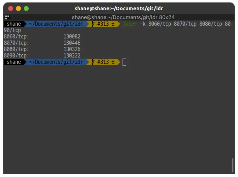Click the '8060/tcp:' output label

[x=16, y=37]
